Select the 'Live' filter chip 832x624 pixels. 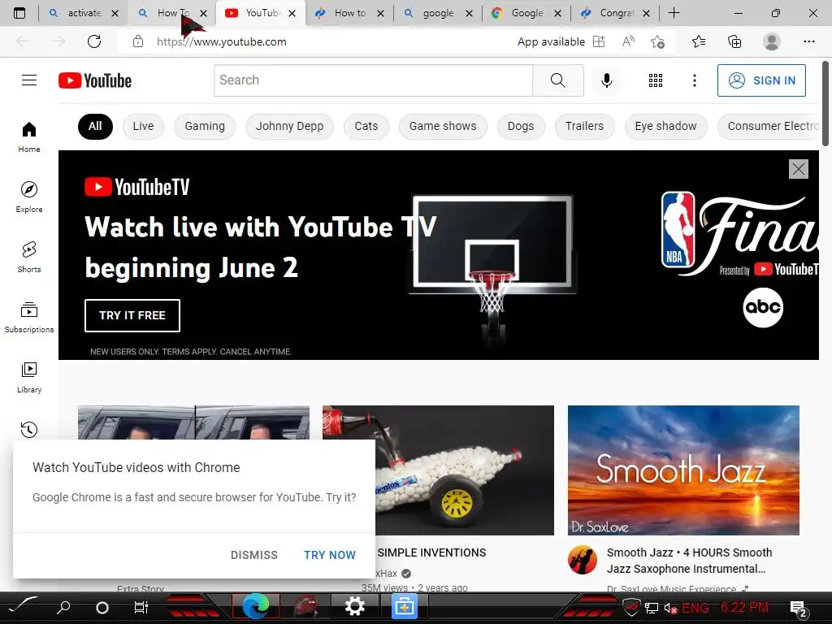(x=143, y=126)
